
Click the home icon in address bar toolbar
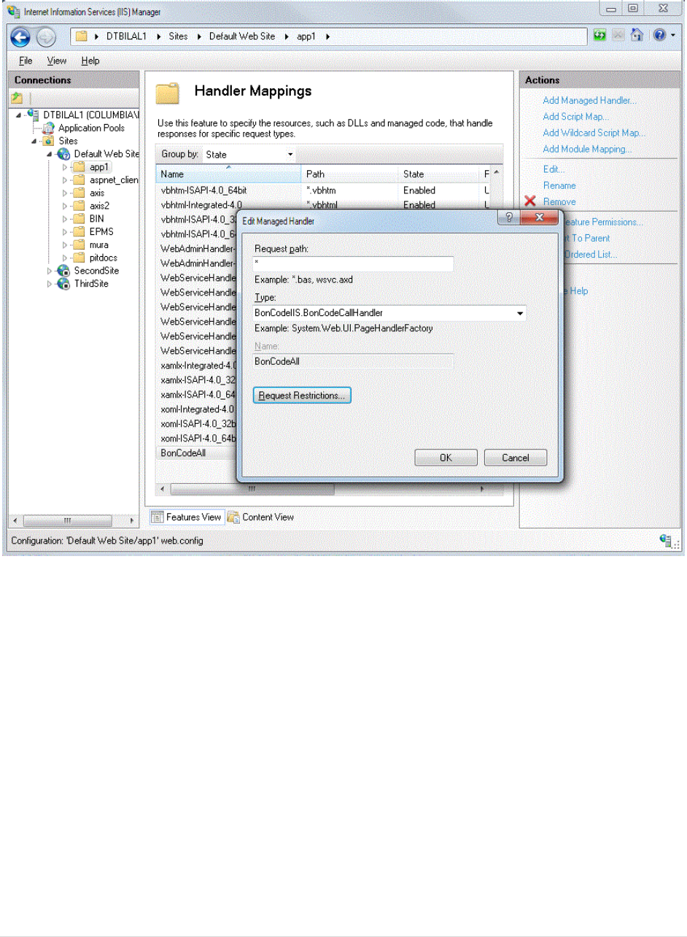point(637,36)
